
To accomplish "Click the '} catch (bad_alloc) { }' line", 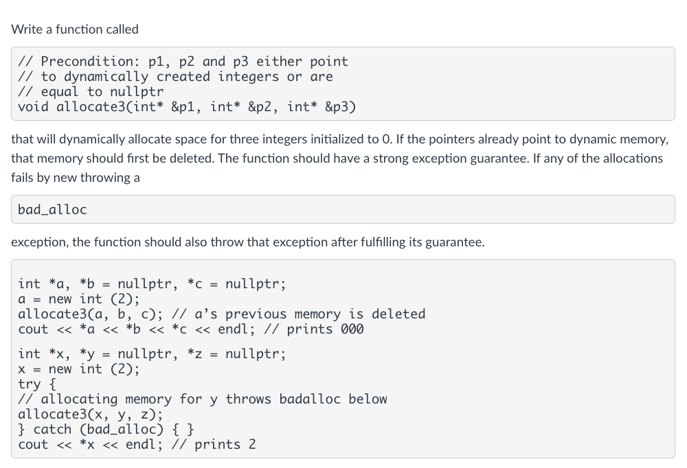I will (106, 430).
